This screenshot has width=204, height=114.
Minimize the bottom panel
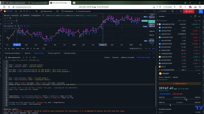coord(150,53)
